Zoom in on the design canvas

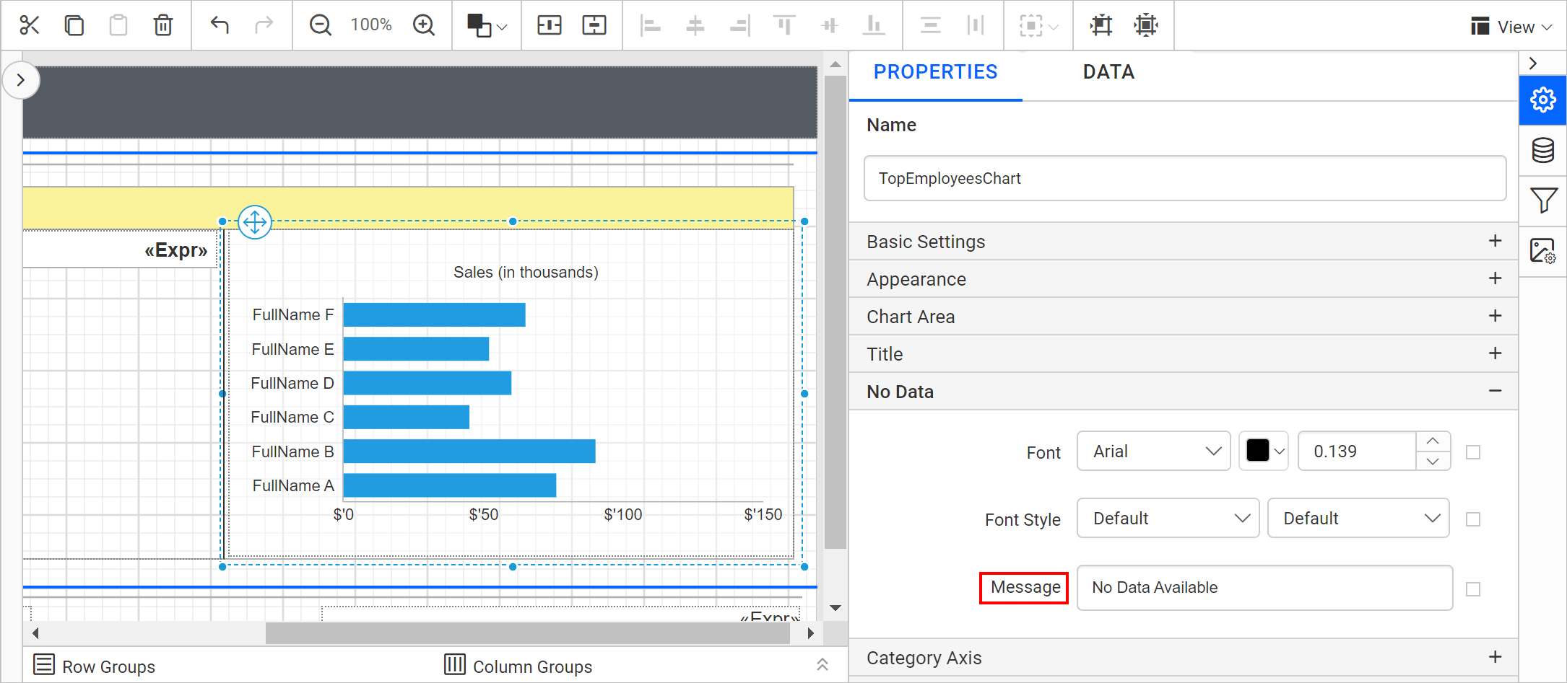pyautogui.click(x=424, y=25)
